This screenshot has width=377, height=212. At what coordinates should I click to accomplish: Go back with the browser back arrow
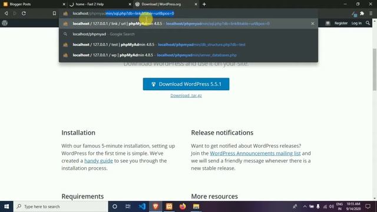click(6, 14)
